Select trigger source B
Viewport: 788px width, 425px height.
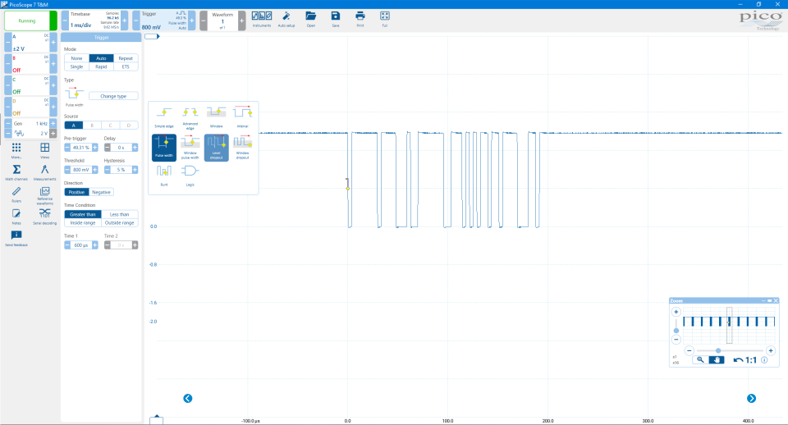click(x=92, y=125)
